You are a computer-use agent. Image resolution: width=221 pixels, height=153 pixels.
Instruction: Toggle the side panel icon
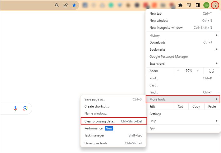pyautogui.click(x=198, y=5)
